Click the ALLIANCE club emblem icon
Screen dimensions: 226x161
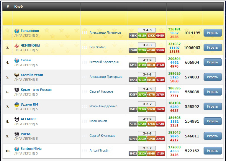pos(17,119)
